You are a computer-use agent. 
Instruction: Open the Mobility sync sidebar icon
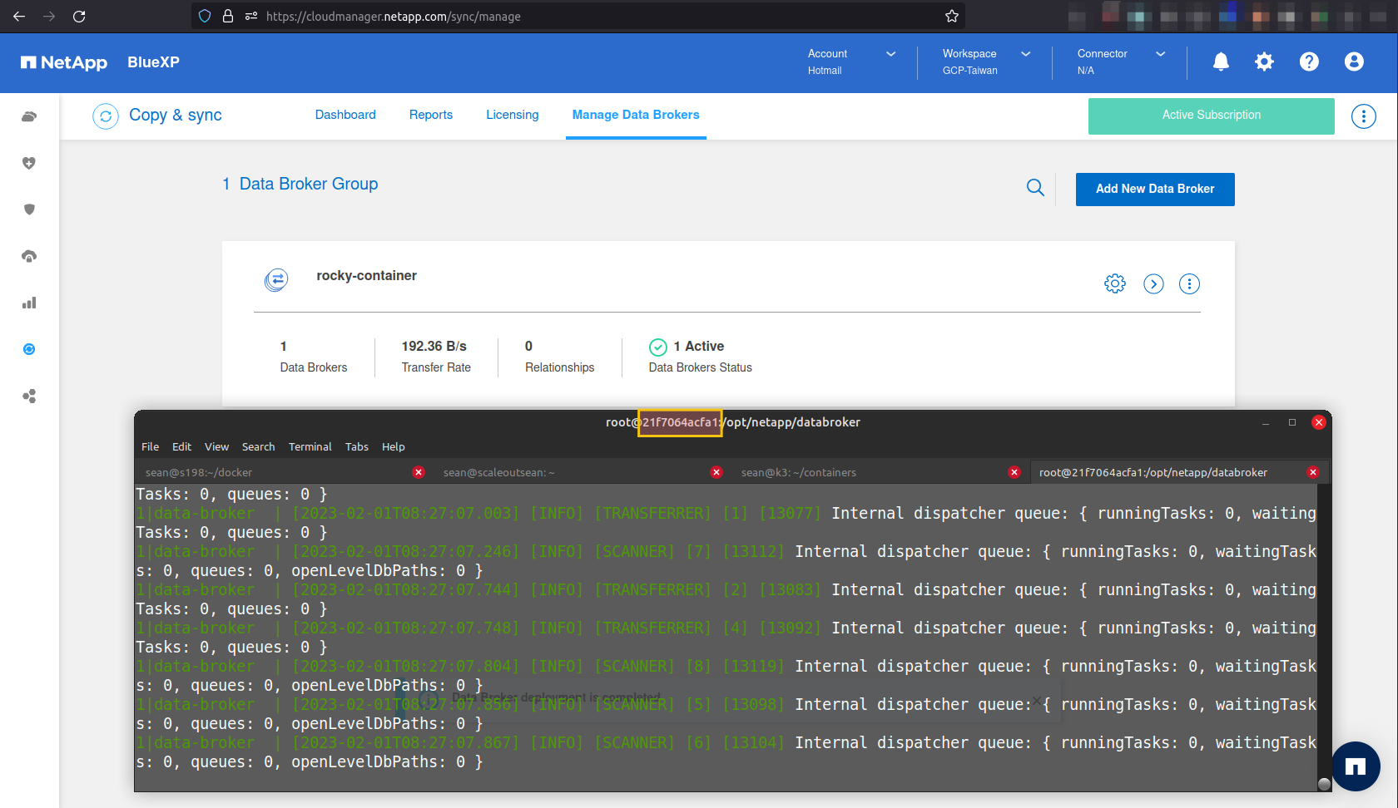(29, 349)
